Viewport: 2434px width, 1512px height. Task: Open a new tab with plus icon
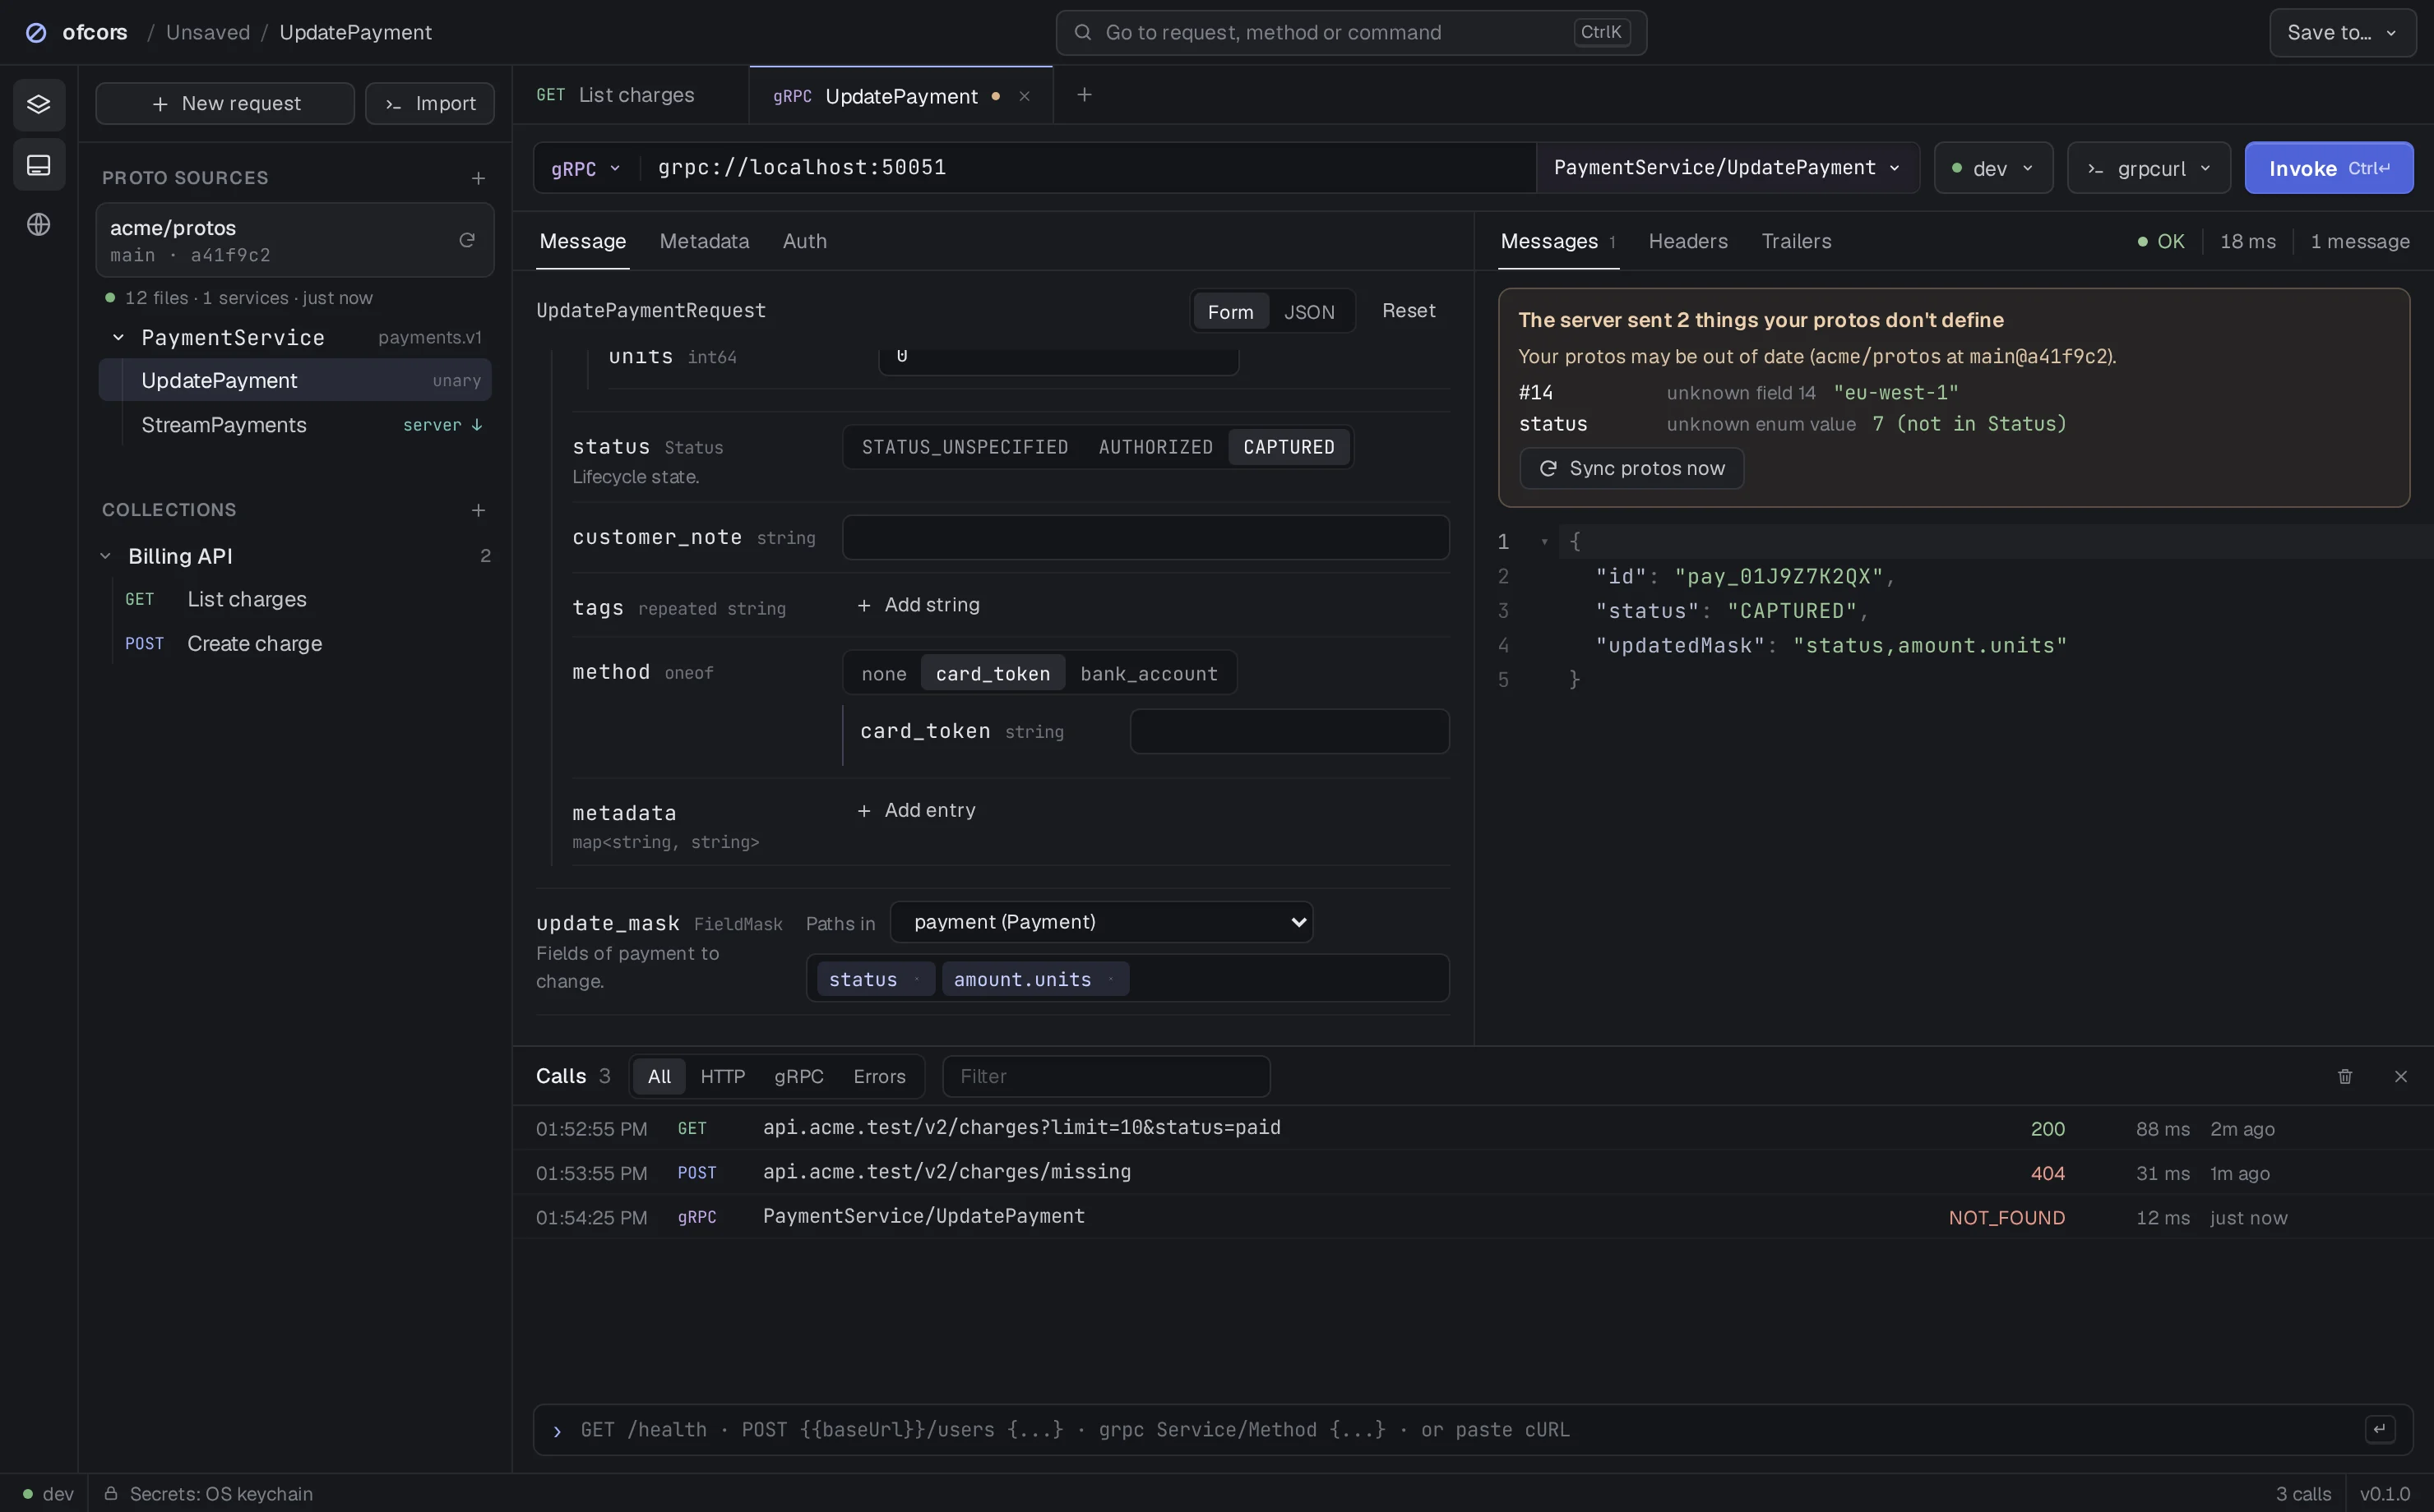tap(1085, 95)
